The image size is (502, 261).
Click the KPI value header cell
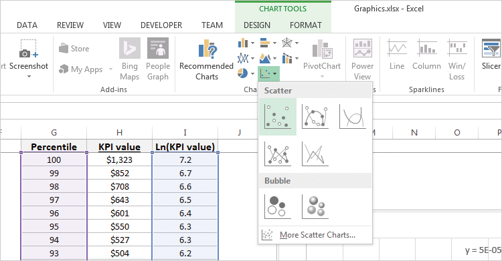click(119, 147)
